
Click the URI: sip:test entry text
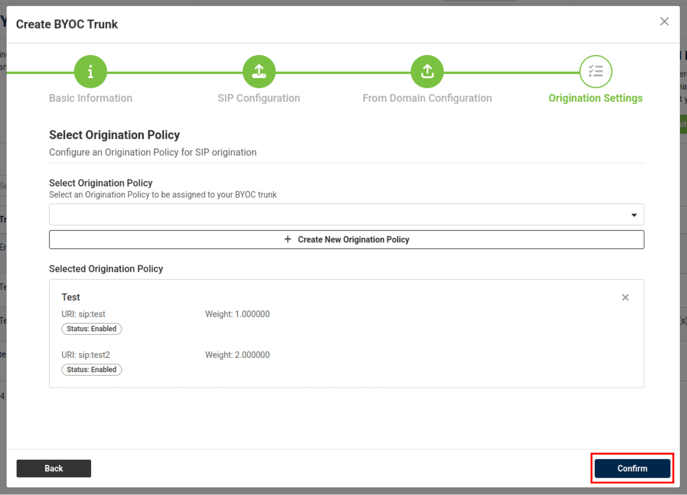(x=83, y=315)
